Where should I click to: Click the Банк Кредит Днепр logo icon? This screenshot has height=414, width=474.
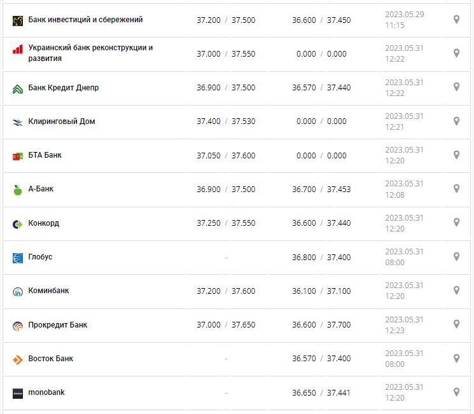(x=18, y=88)
